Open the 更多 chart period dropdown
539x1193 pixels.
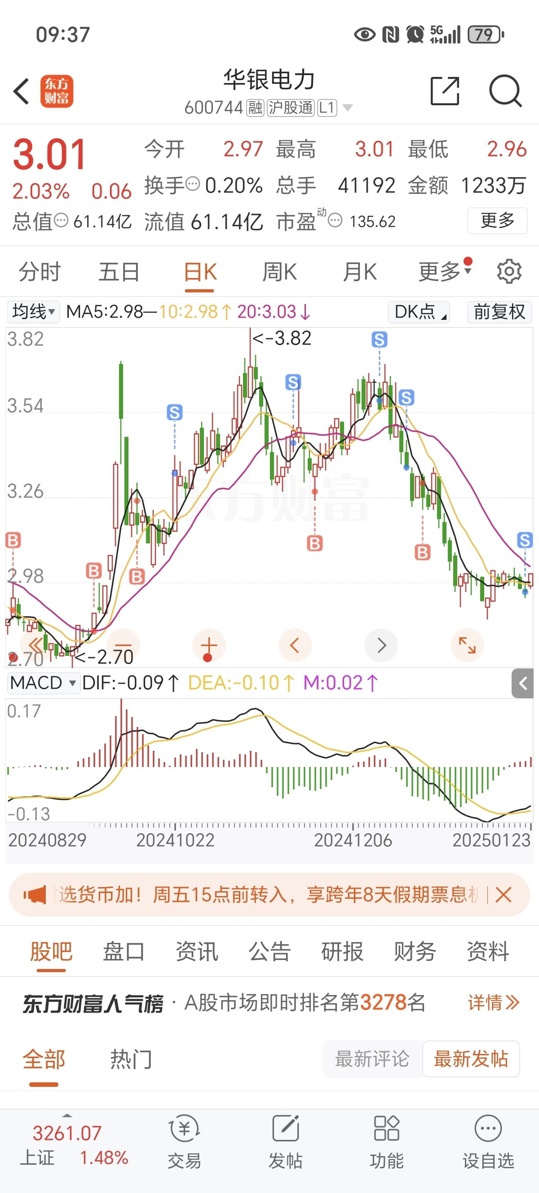click(x=445, y=271)
